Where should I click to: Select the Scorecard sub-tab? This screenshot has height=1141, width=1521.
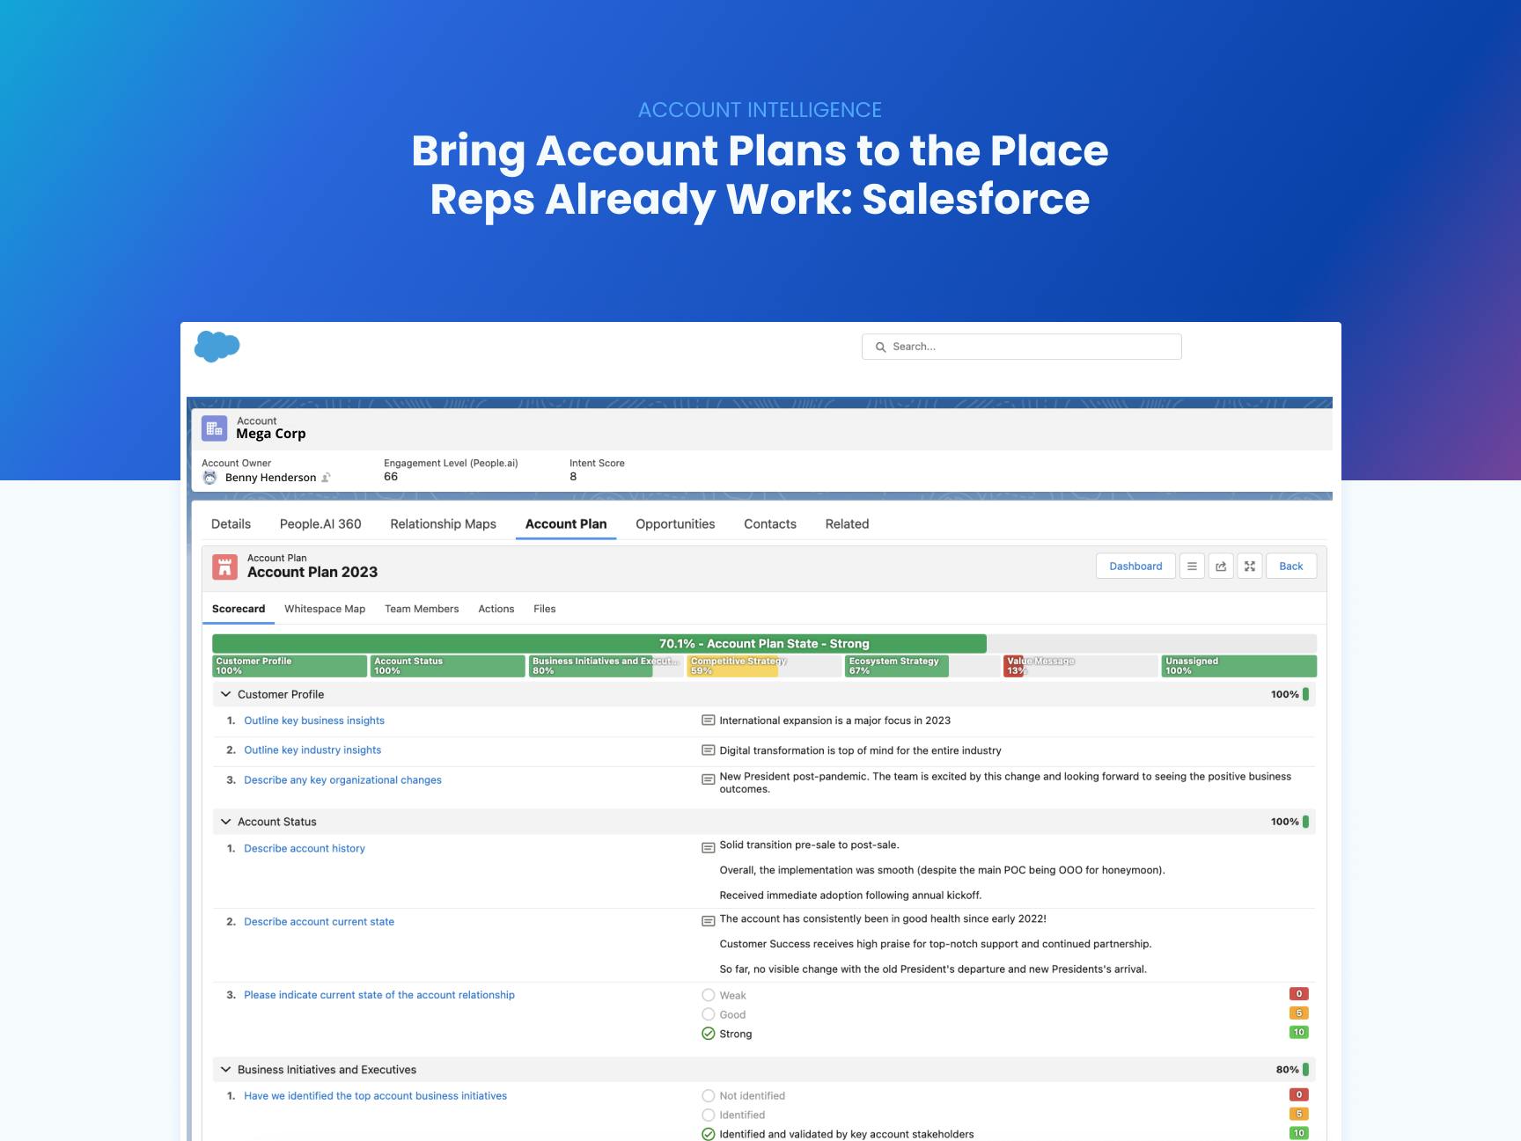coord(239,609)
